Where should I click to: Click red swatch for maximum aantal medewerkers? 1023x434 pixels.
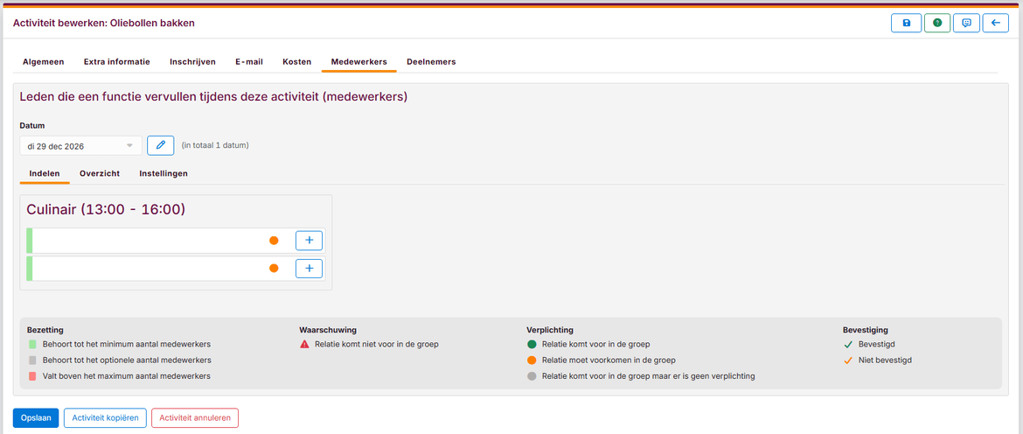32,376
